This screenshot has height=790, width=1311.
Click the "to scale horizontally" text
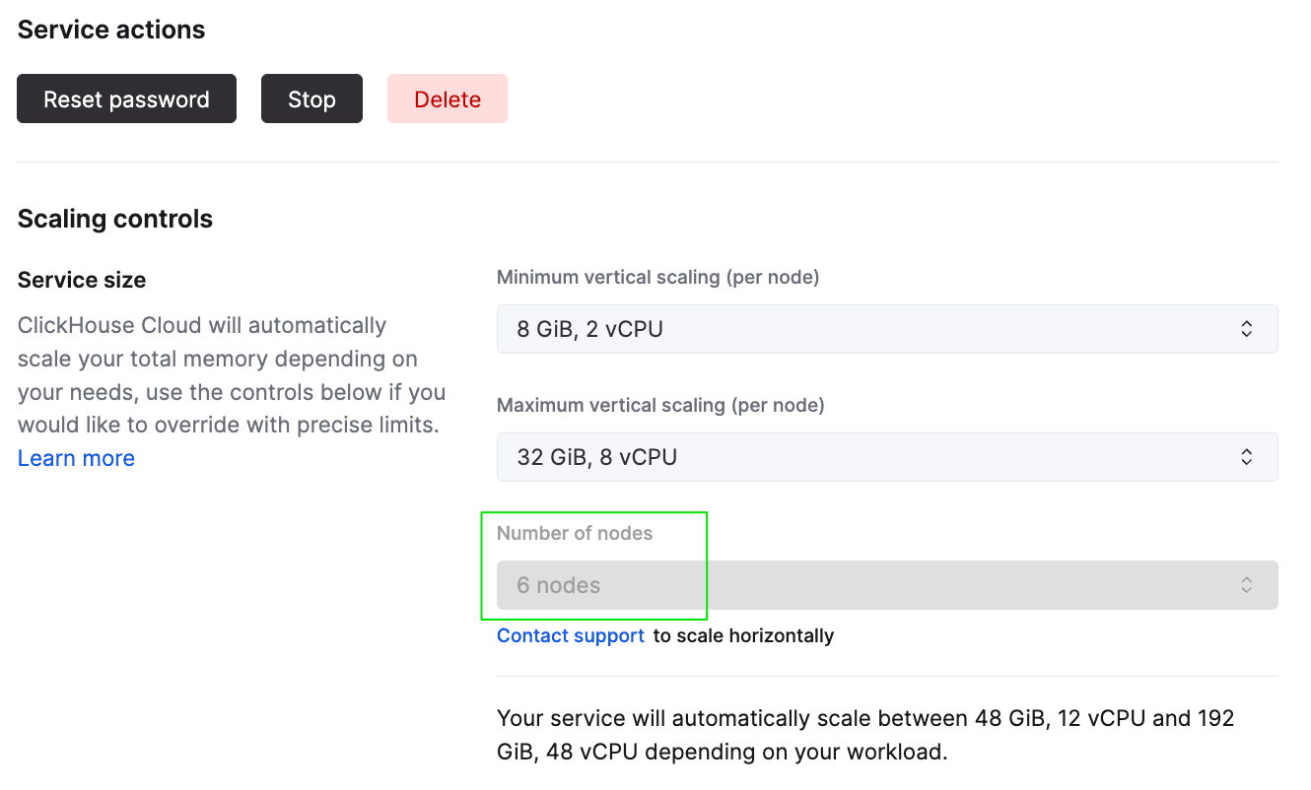(743, 636)
